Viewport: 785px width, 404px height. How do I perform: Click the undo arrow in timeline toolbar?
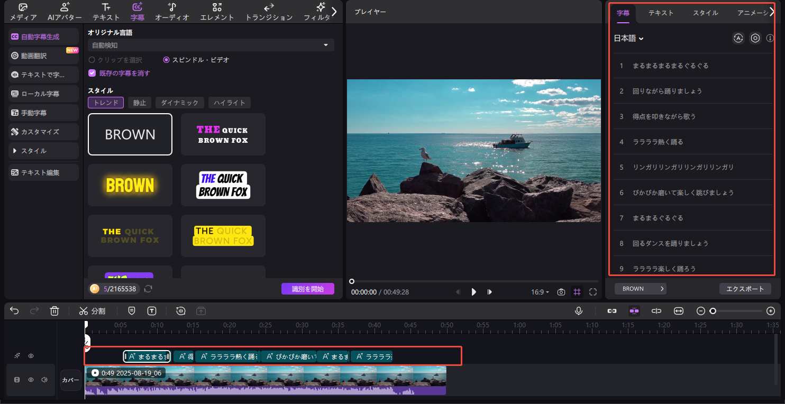14,311
